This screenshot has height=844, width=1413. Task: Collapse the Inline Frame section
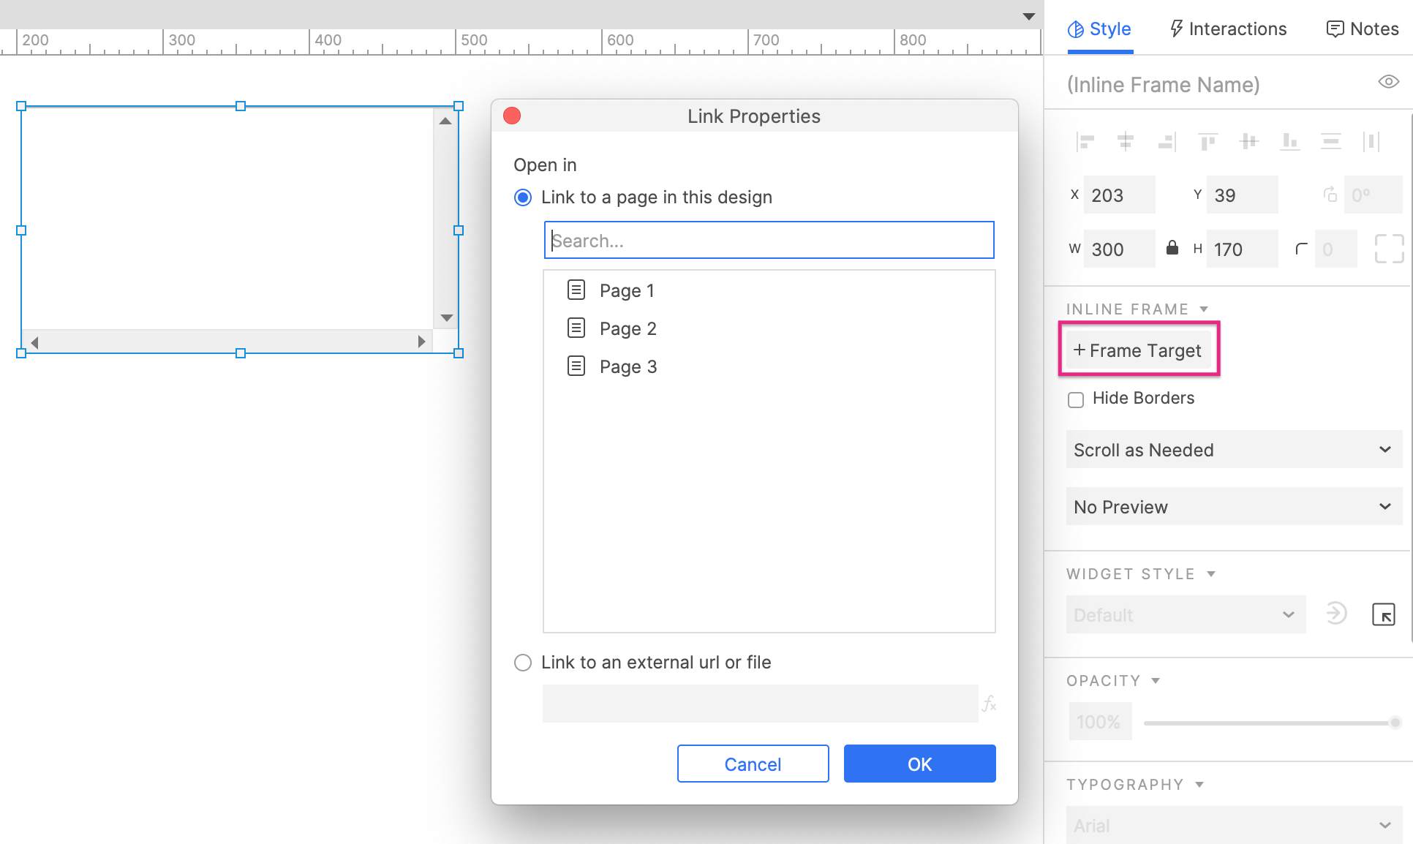coord(1205,309)
